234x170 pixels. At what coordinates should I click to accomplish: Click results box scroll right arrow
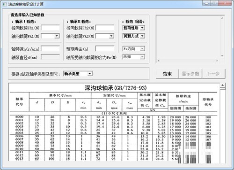(217, 61)
